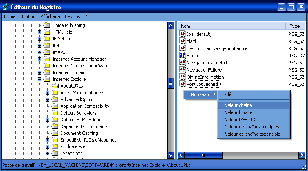308x171 pixels.
Task: Click the folder icon of IE4
Action: coord(47,45)
